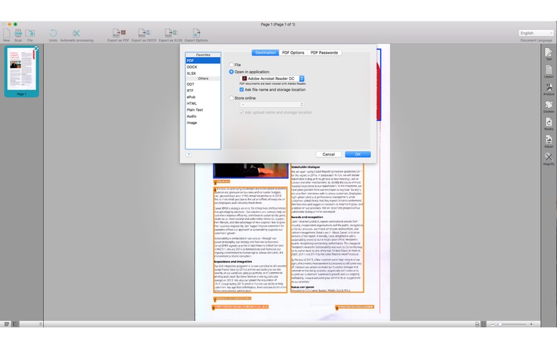
Task: Select Plain Text in the format list
Action: coord(203,110)
